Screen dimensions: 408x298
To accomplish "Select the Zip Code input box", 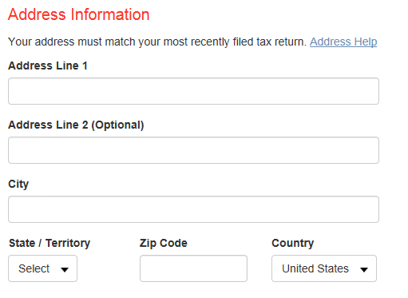I will point(193,268).
